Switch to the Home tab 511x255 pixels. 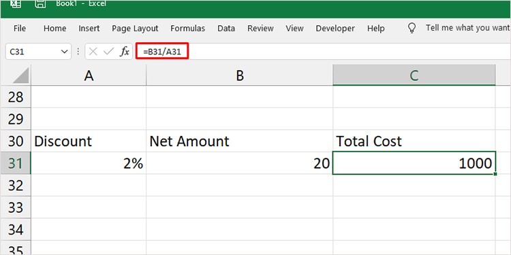55,29
